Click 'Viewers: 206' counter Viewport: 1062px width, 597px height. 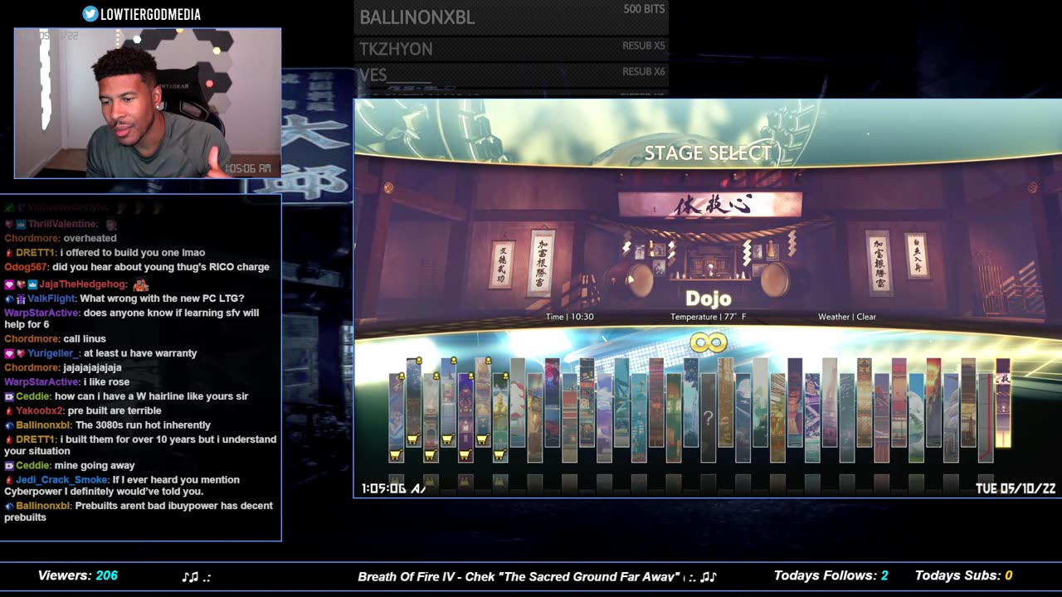(78, 575)
